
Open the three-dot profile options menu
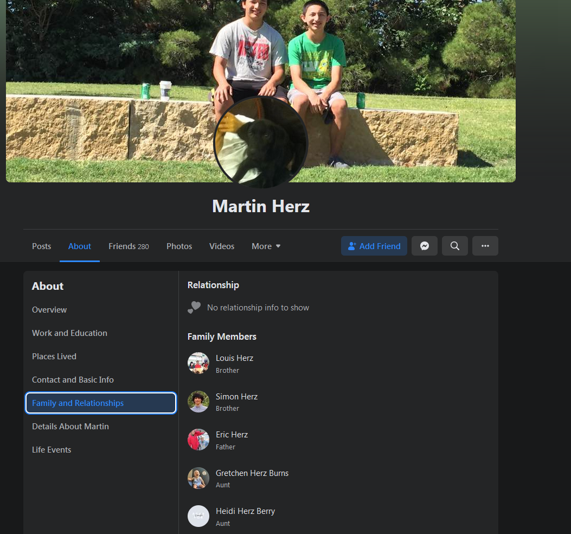click(485, 246)
